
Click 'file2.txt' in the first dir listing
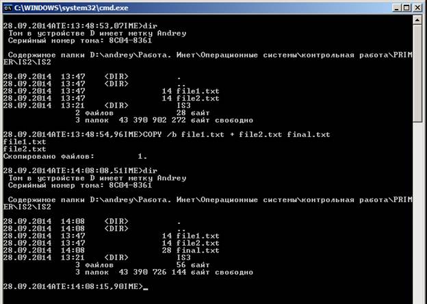click(198, 99)
